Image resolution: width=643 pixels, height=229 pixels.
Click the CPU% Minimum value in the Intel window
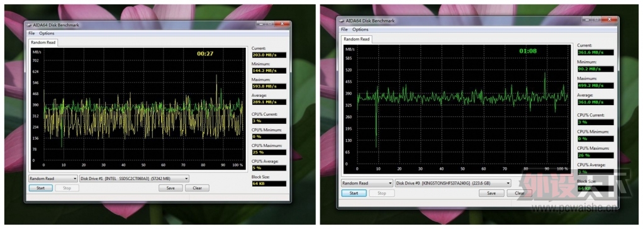269,137
